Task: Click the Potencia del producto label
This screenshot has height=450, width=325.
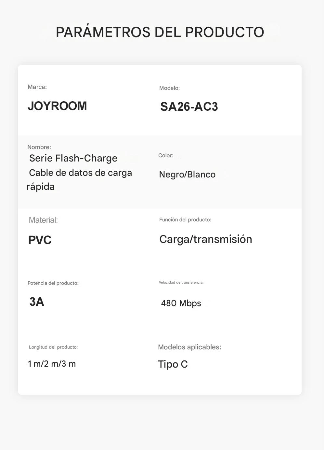Action: pyautogui.click(x=53, y=283)
